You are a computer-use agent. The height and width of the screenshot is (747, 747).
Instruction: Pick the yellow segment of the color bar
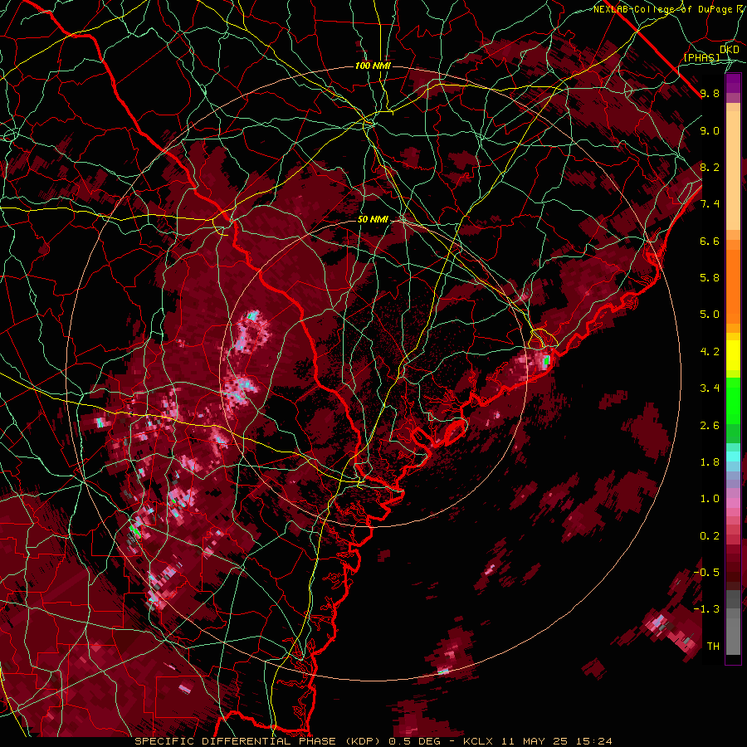click(733, 355)
